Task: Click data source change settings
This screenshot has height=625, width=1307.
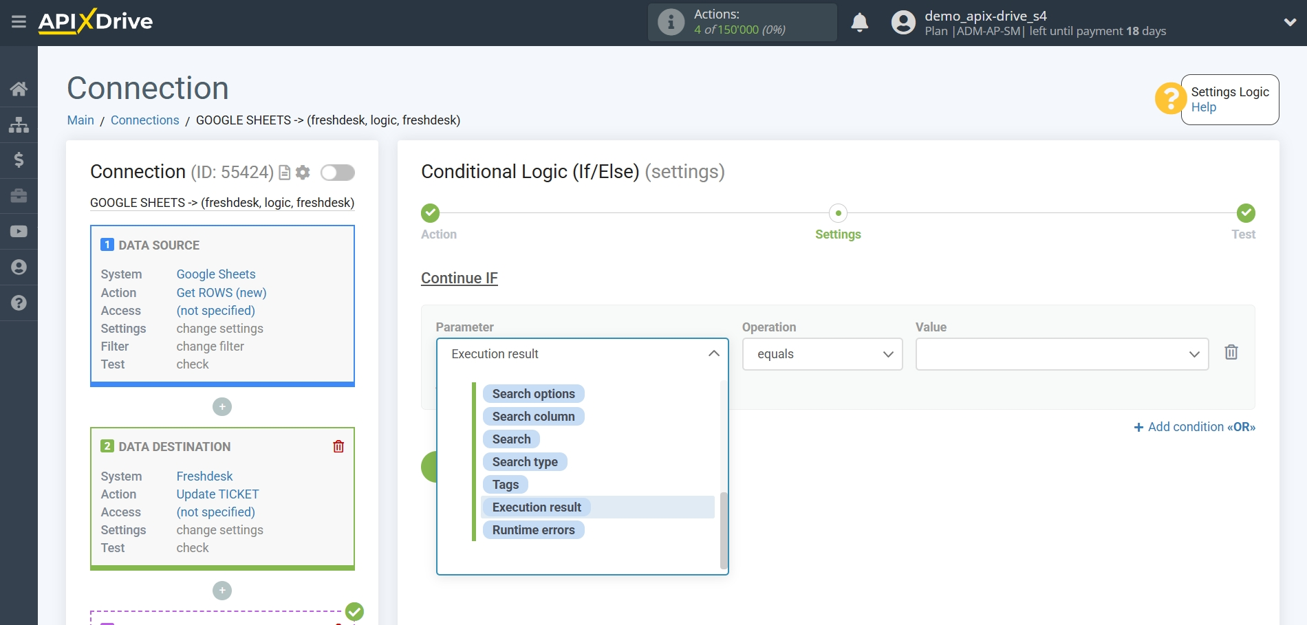Action: pyautogui.click(x=220, y=329)
